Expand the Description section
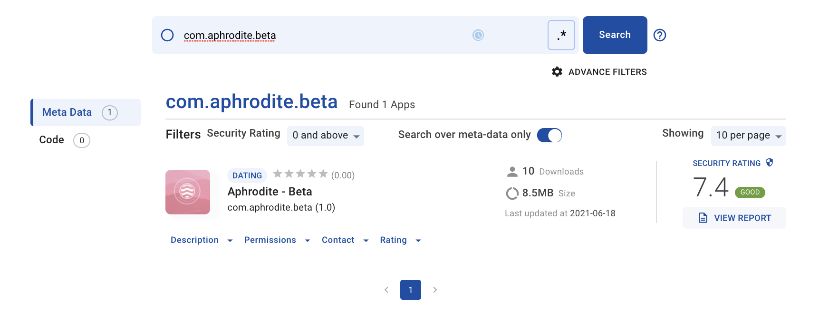Viewport: 829px width, 314px height. pyautogui.click(x=202, y=240)
